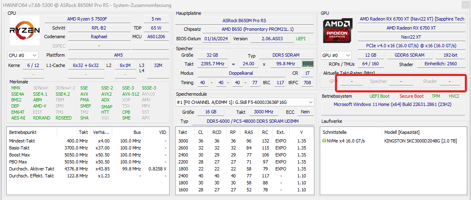Click the tRC 117 timing value
Image resolution: width=471 pixels, height=200 pixels.
[x=280, y=82]
